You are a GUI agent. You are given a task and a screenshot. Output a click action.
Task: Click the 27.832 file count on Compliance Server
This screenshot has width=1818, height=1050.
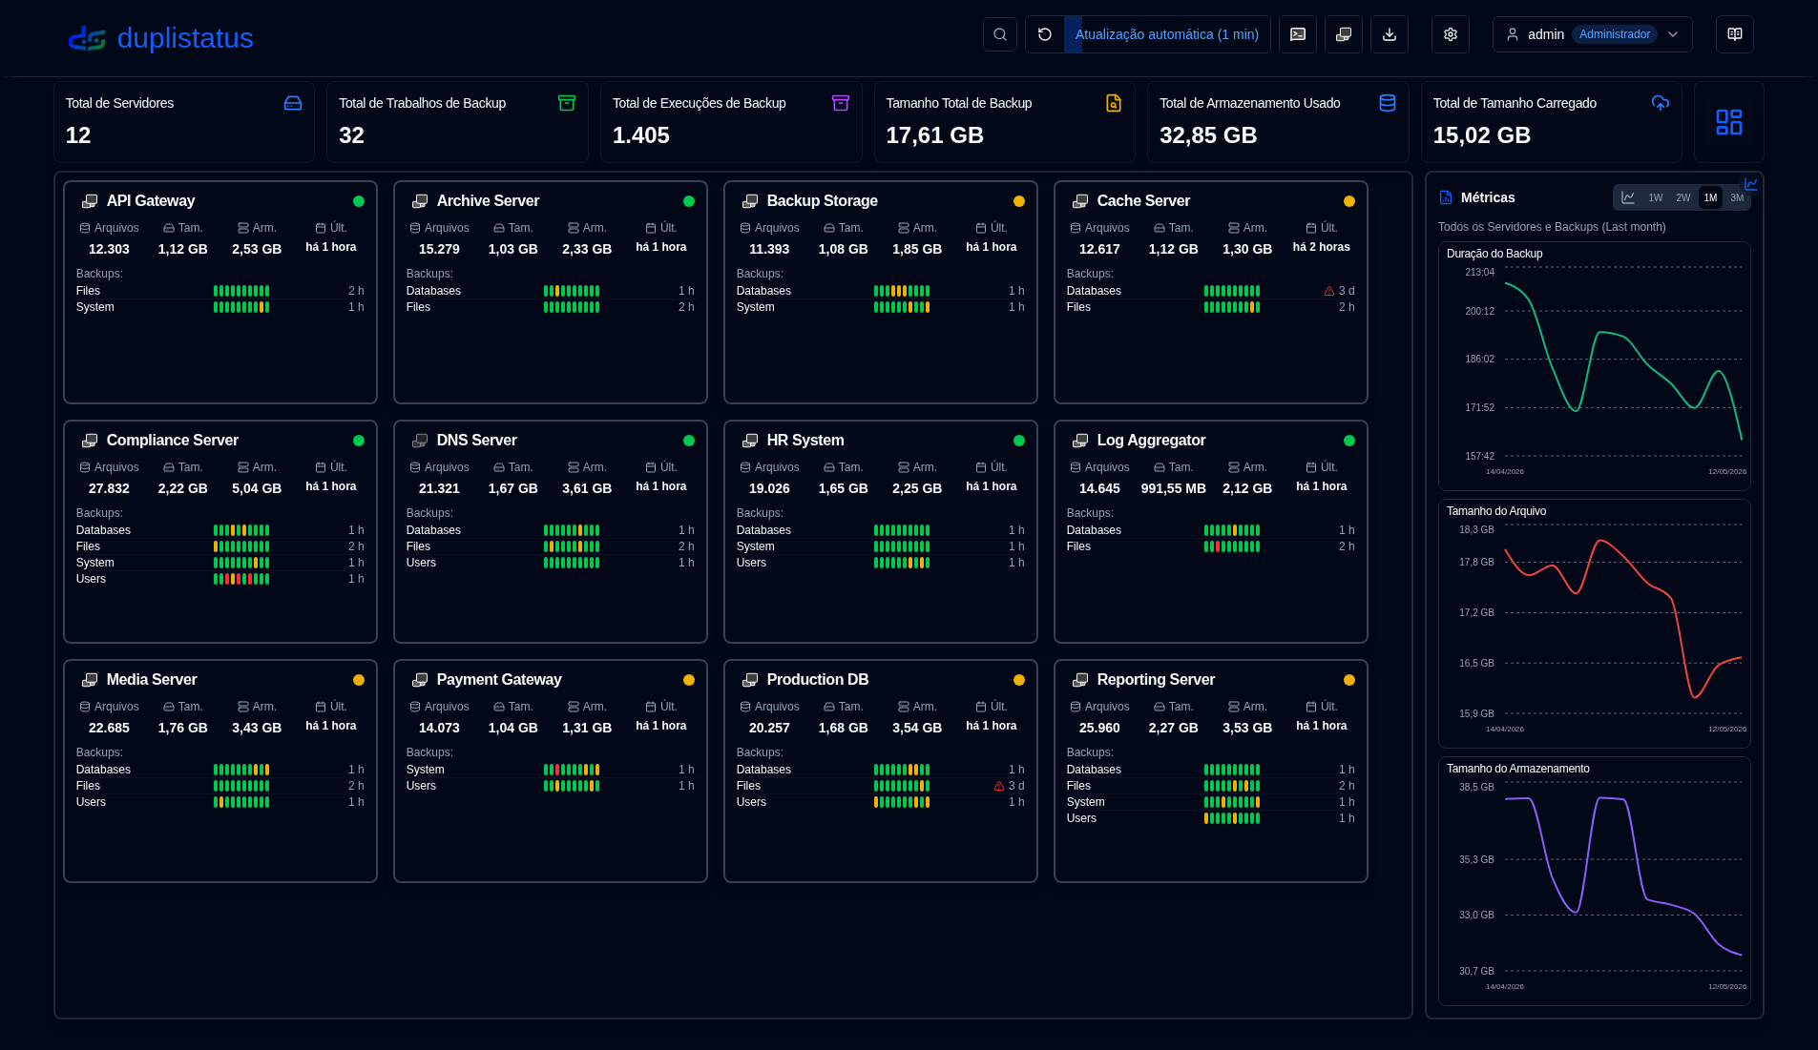tap(109, 488)
